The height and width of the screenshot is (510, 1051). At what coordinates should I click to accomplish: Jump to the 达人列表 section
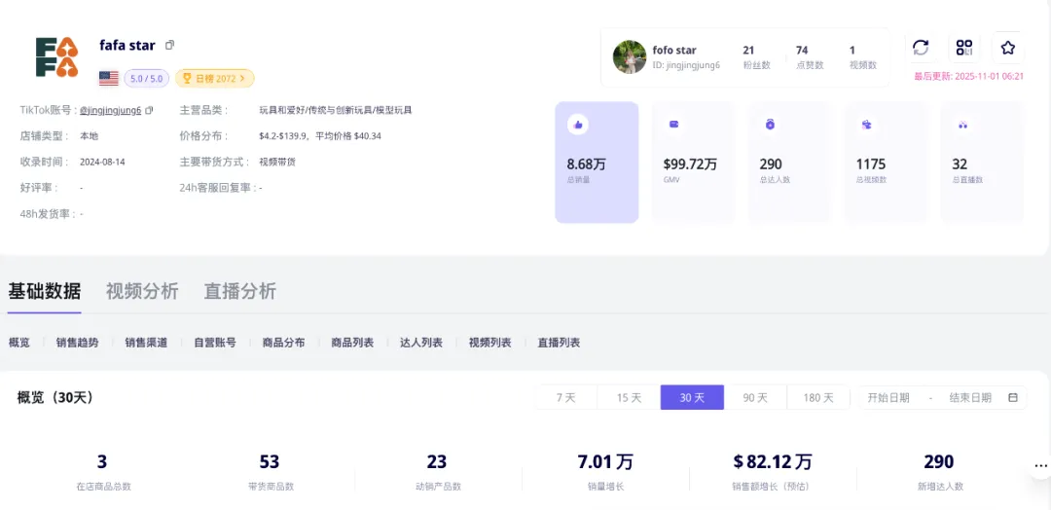click(421, 343)
